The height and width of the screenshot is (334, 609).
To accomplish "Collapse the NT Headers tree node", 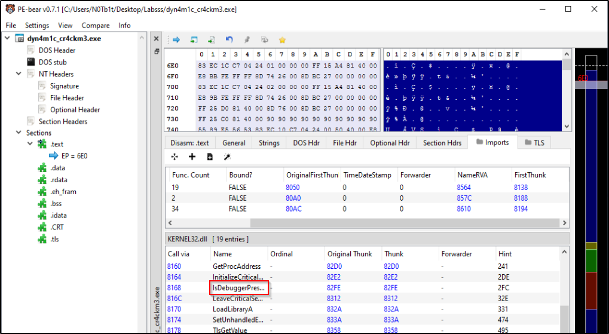I will [18, 74].
